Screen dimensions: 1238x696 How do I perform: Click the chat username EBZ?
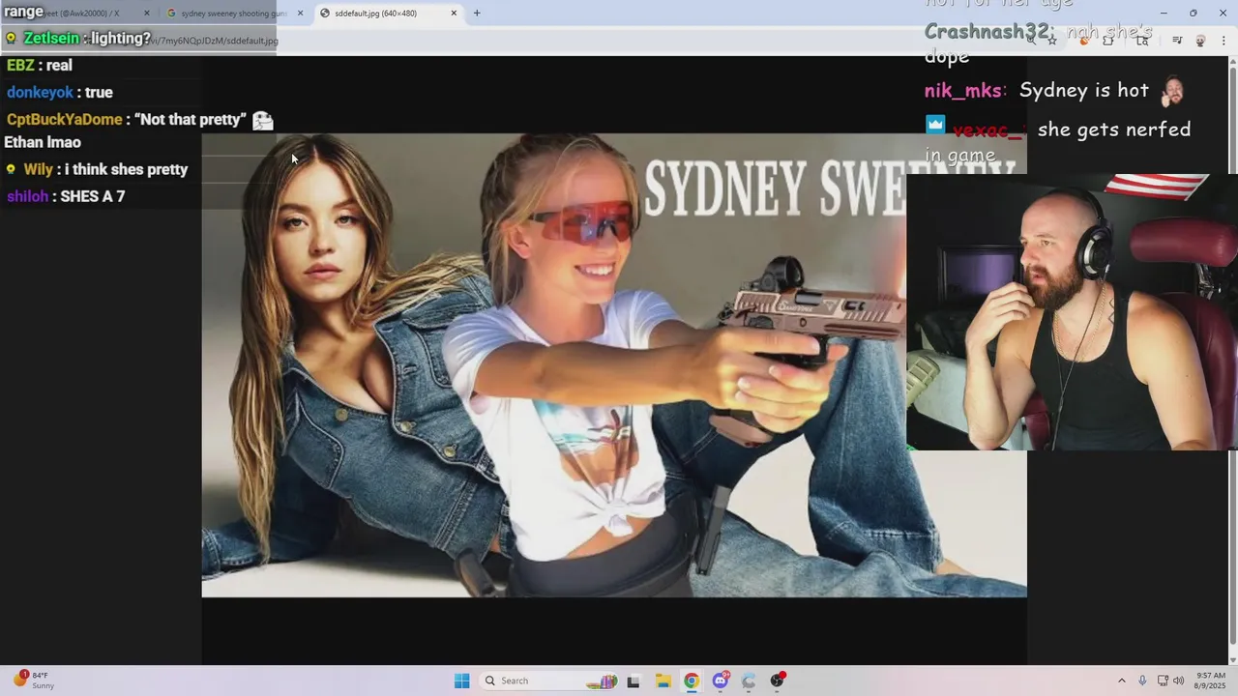pos(20,65)
